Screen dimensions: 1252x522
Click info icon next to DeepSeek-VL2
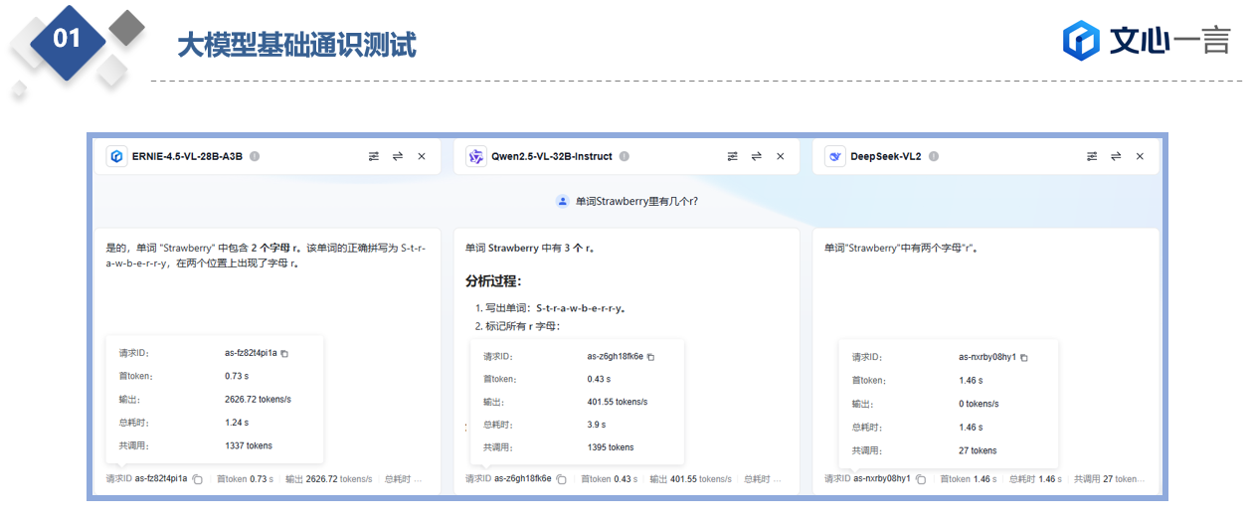tap(934, 156)
